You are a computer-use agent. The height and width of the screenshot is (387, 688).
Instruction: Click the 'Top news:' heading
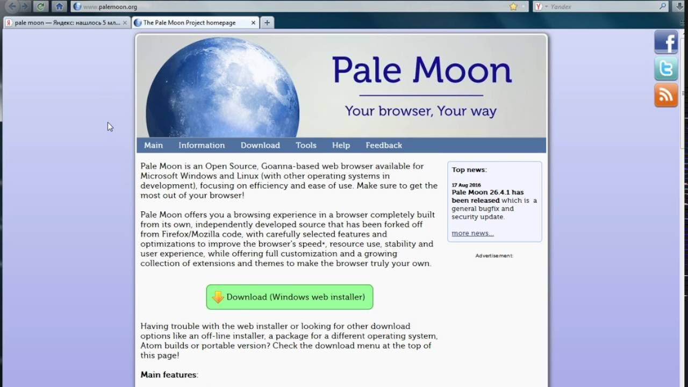pyautogui.click(x=469, y=170)
